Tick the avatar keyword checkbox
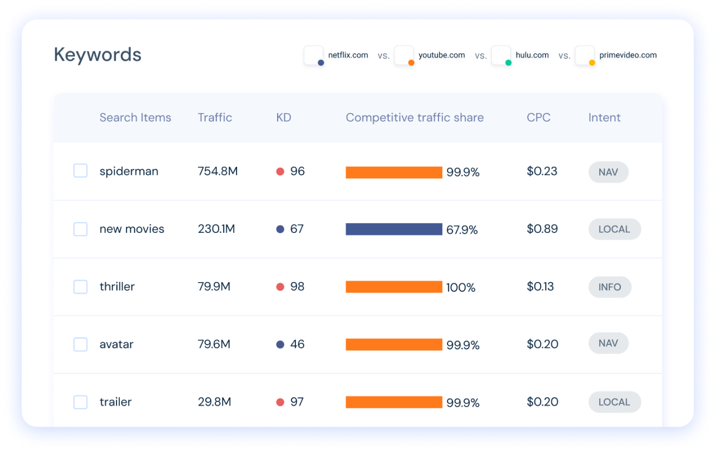715x451 pixels. point(80,344)
